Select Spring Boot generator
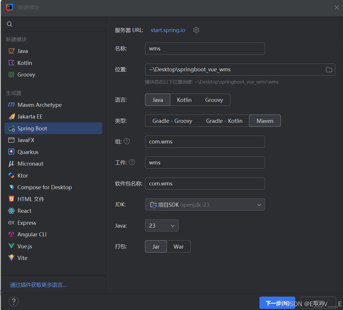 (53, 128)
